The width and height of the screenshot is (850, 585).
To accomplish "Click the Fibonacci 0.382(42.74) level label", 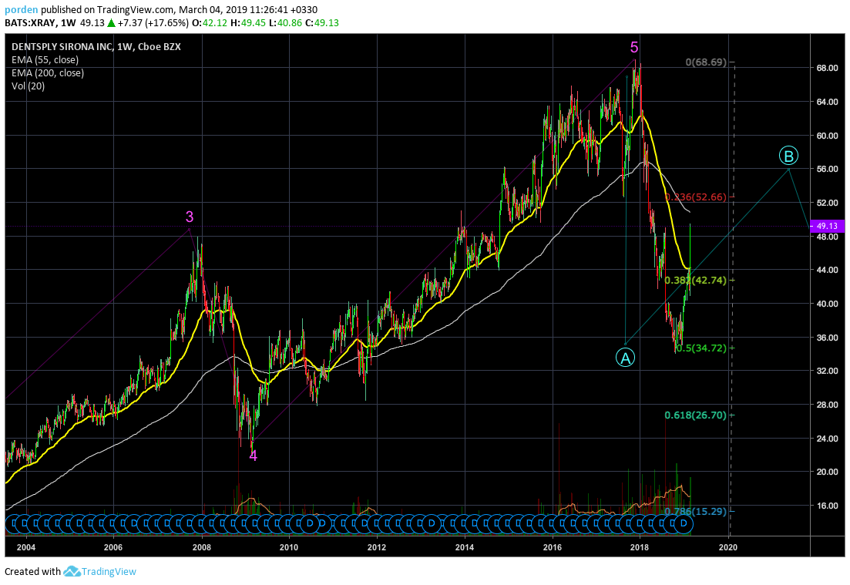I will point(696,281).
